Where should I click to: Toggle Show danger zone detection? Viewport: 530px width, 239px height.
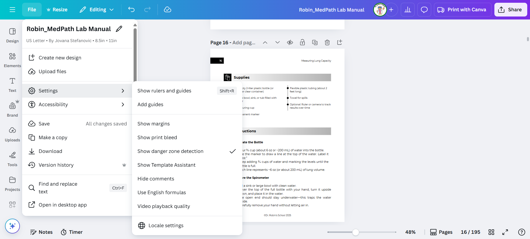click(x=187, y=151)
